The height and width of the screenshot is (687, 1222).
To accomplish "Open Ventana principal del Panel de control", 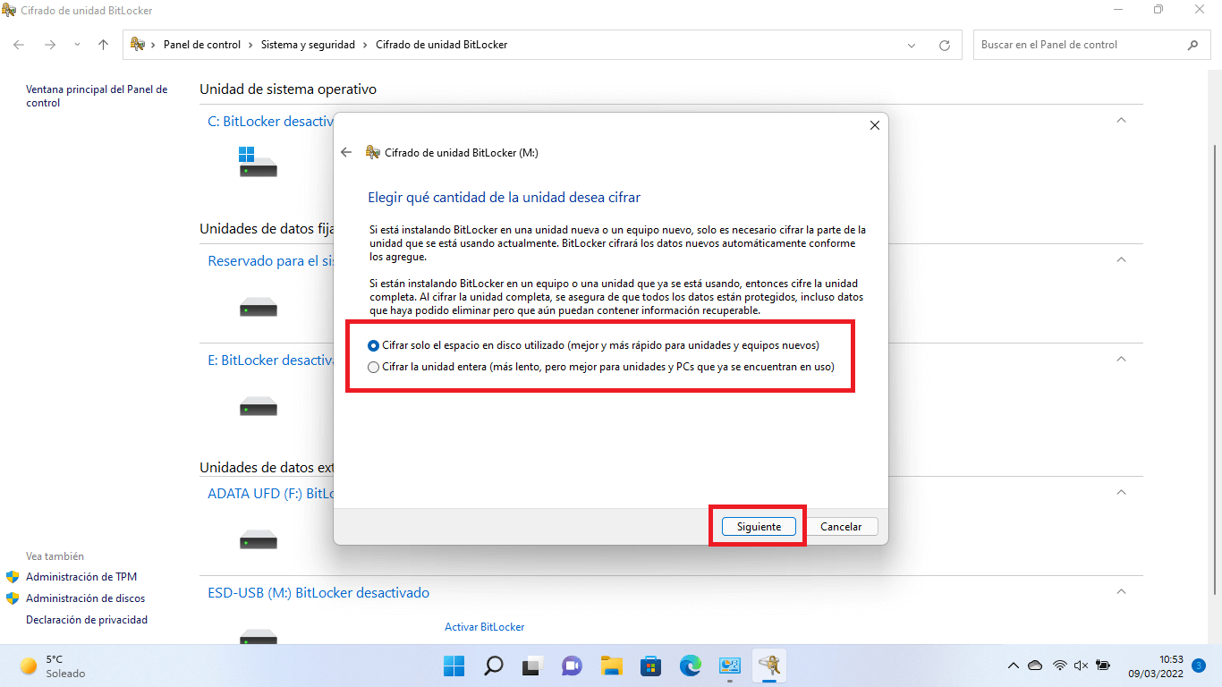I will click(97, 96).
